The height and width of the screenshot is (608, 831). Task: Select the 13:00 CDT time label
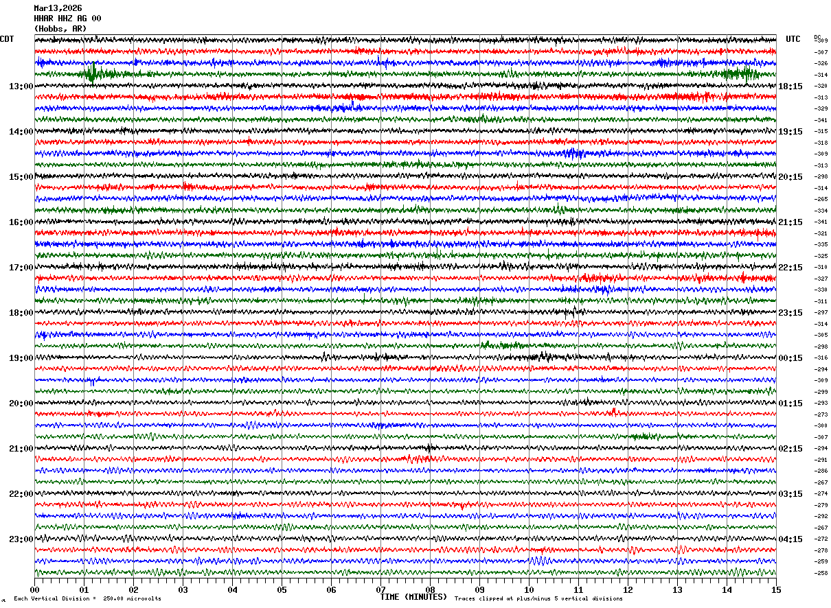click(x=21, y=86)
